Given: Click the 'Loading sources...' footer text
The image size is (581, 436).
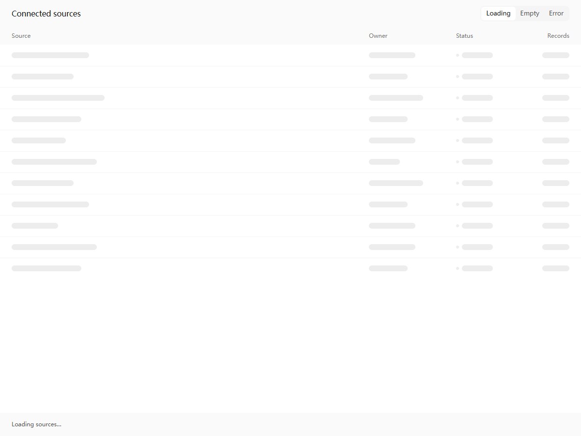Looking at the screenshot, I should click(x=36, y=424).
